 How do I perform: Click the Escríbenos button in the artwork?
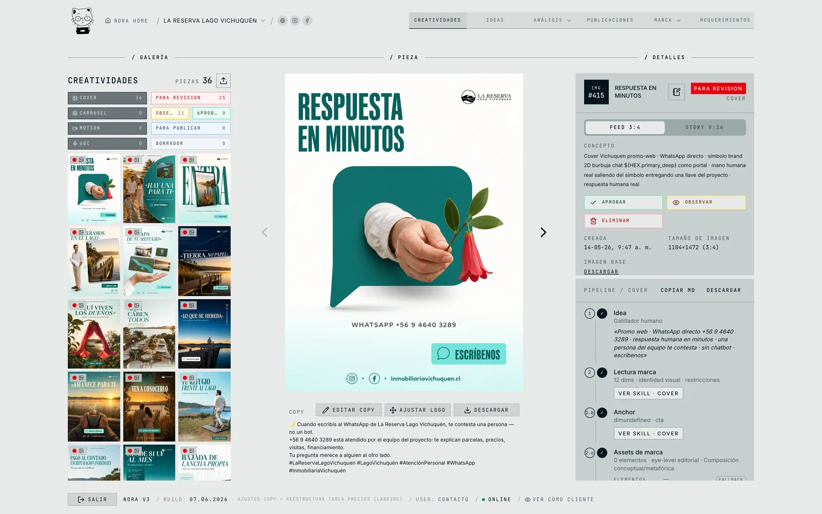coord(469,354)
